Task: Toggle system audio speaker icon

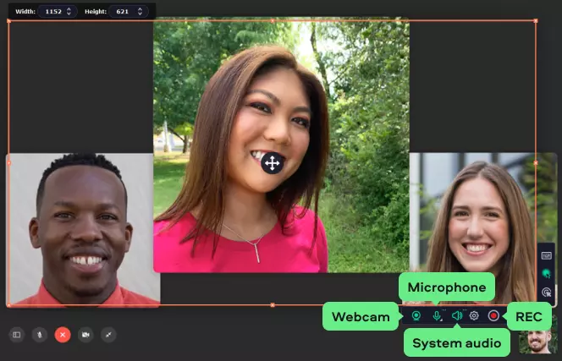Action: click(x=457, y=315)
